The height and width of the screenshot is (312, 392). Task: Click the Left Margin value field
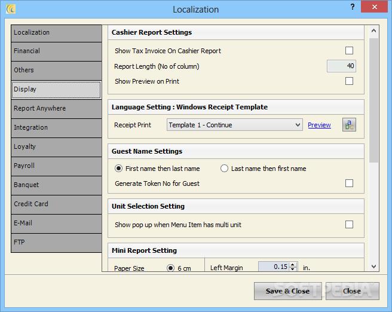(x=274, y=267)
